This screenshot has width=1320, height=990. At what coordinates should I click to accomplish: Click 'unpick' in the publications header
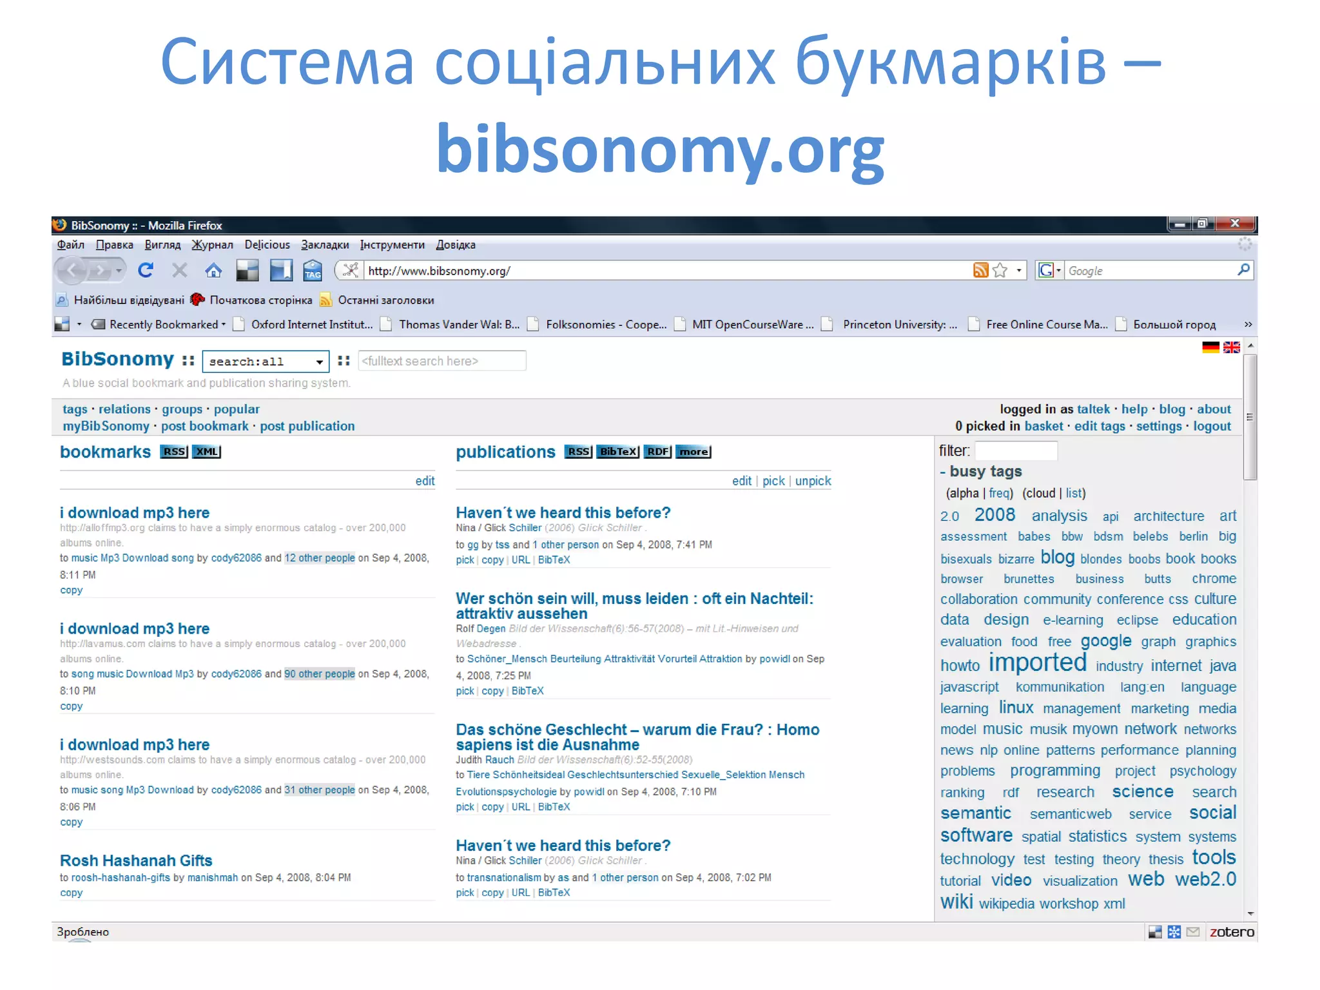[x=813, y=481]
